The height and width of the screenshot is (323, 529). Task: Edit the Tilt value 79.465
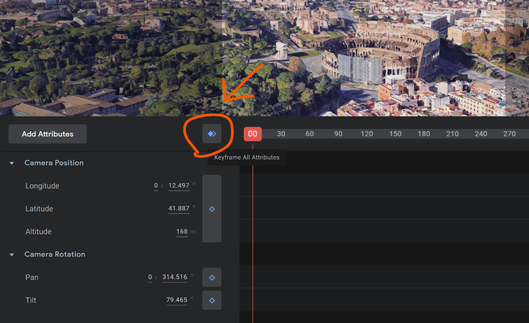click(x=177, y=300)
